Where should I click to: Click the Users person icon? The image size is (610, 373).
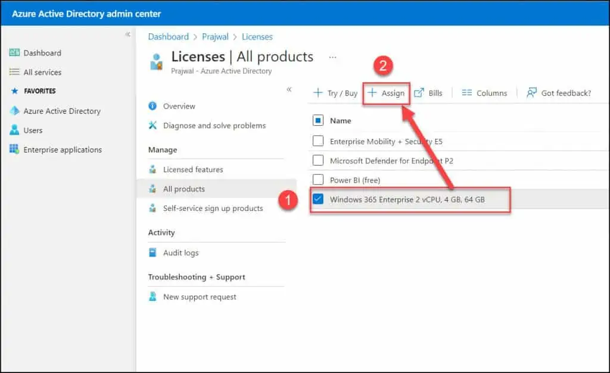click(x=14, y=130)
